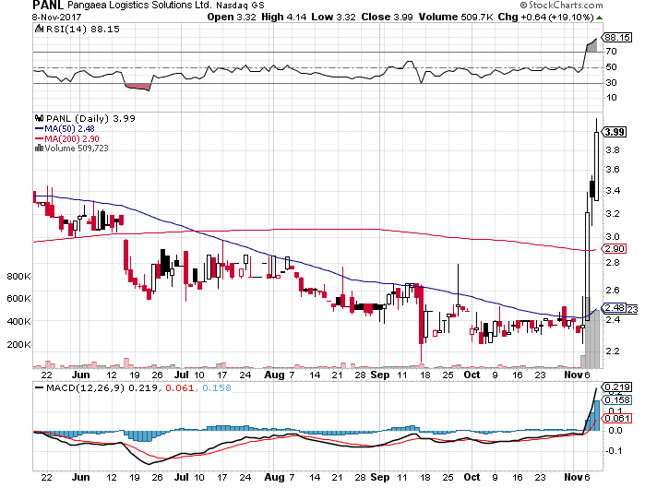The height and width of the screenshot is (488, 645).
Task: Click the candlestick icon before PANL (Daily)
Action: [39, 118]
